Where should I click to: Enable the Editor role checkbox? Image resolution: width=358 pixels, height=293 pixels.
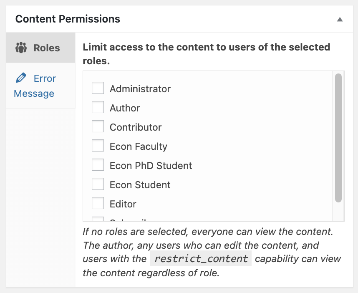click(98, 203)
